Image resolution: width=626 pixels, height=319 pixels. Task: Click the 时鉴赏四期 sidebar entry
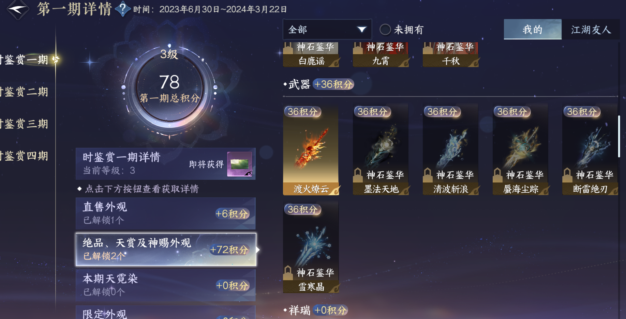coord(25,156)
